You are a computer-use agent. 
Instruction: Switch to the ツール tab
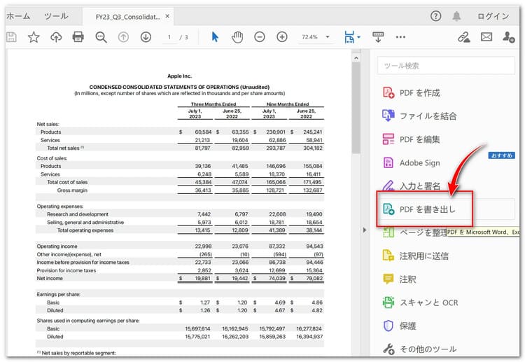pos(56,15)
